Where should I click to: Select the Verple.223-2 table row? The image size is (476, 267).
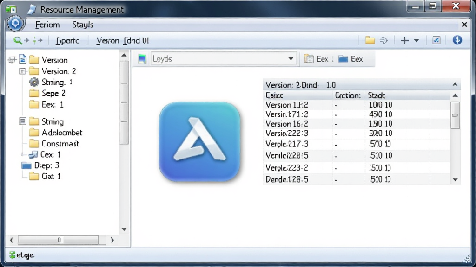tap(357, 168)
